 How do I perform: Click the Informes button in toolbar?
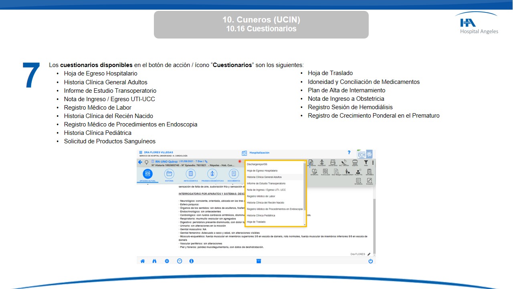point(369,172)
